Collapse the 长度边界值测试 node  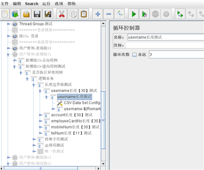(x=34, y=85)
